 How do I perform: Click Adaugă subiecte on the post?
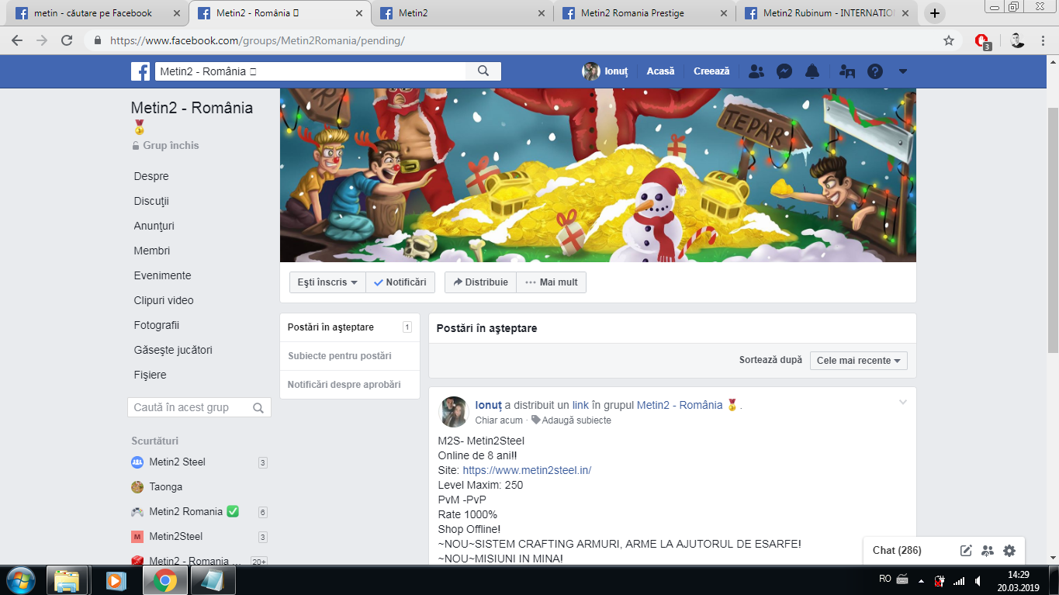pos(571,420)
